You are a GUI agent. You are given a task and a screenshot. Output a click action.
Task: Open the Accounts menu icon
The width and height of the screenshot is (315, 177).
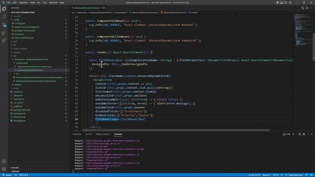click(x=4, y=161)
